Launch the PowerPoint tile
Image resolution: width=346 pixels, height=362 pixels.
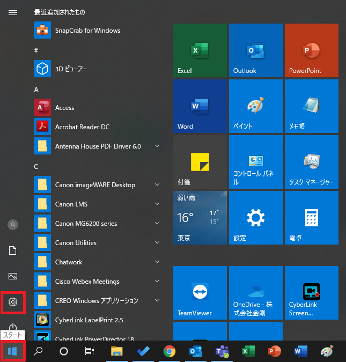[x=312, y=50]
